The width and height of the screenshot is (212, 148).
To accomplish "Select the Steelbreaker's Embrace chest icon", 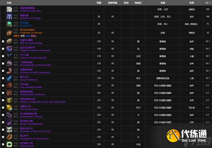I will tap(9, 93).
